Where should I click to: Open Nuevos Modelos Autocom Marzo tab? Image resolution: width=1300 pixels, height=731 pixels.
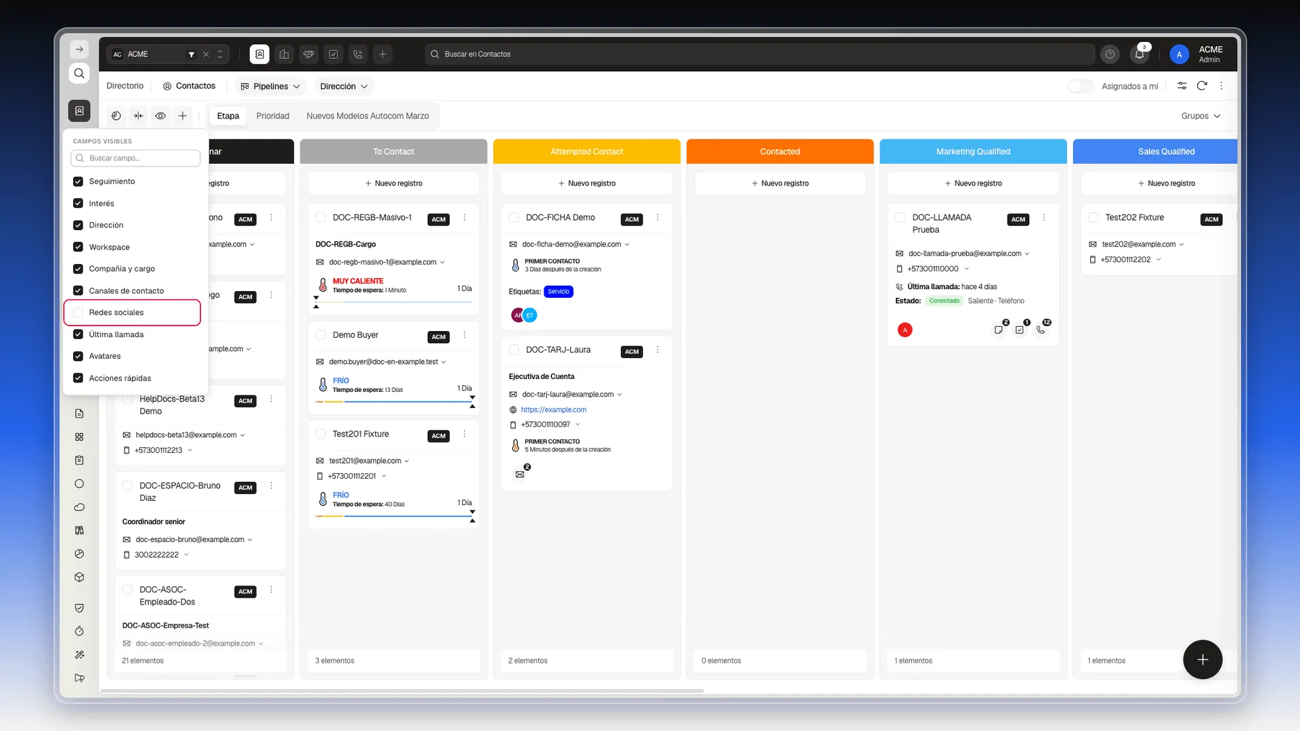(368, 116)
